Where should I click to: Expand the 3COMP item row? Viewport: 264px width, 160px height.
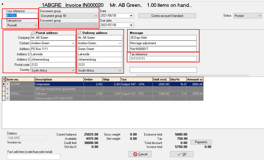[8, 84]
